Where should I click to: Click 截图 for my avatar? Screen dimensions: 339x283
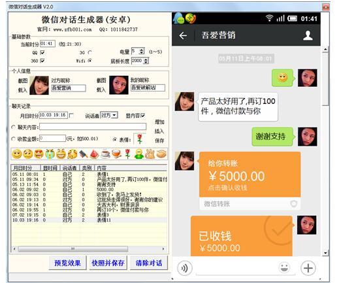click(x=101, y=80)
